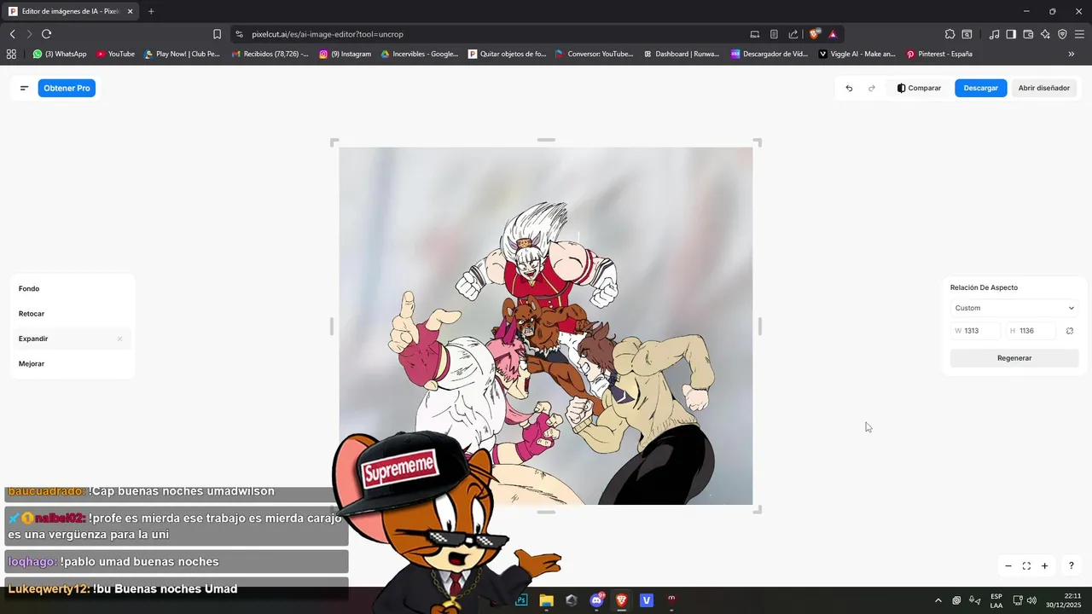Open media control music note icon
The width and height of the screenshot is (1092, 614).
(994, 34)
